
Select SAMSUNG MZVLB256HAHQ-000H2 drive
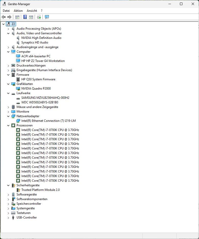pos(45,98)
